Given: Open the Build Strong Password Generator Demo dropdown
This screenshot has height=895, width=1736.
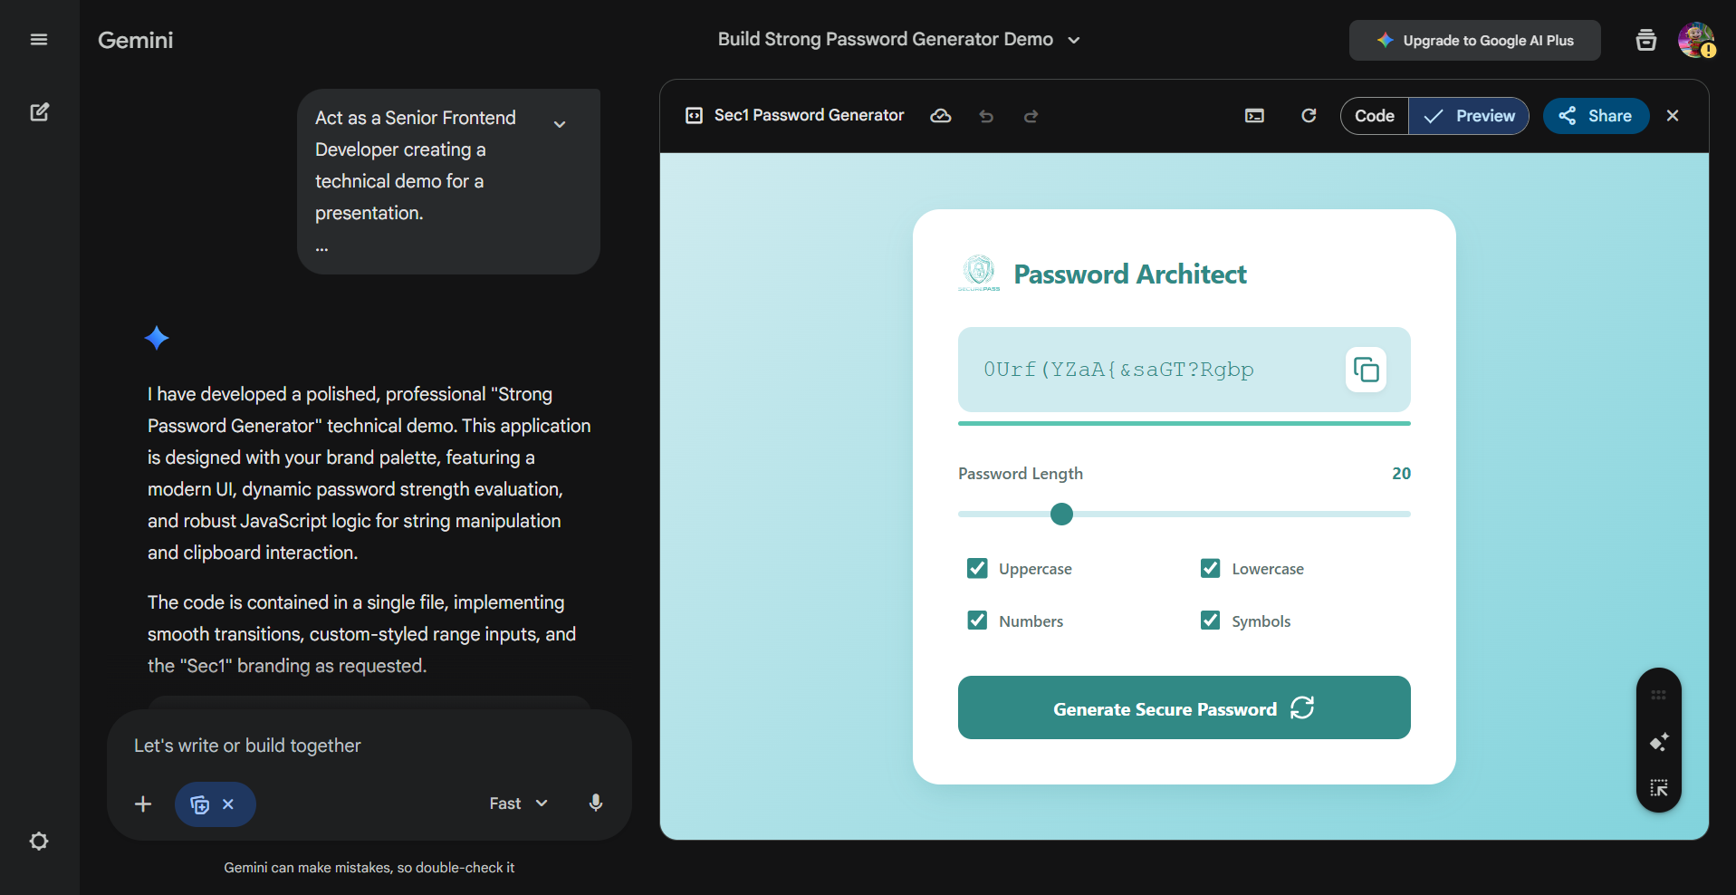Looking at the screenshot, I should pyautogui.click(x=1075, y=40).
